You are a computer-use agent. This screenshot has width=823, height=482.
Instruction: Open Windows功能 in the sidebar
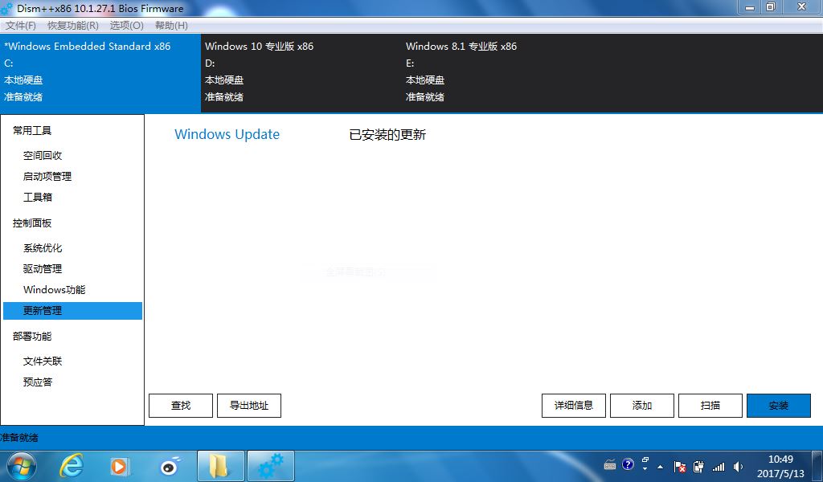(x=54, y=289)
